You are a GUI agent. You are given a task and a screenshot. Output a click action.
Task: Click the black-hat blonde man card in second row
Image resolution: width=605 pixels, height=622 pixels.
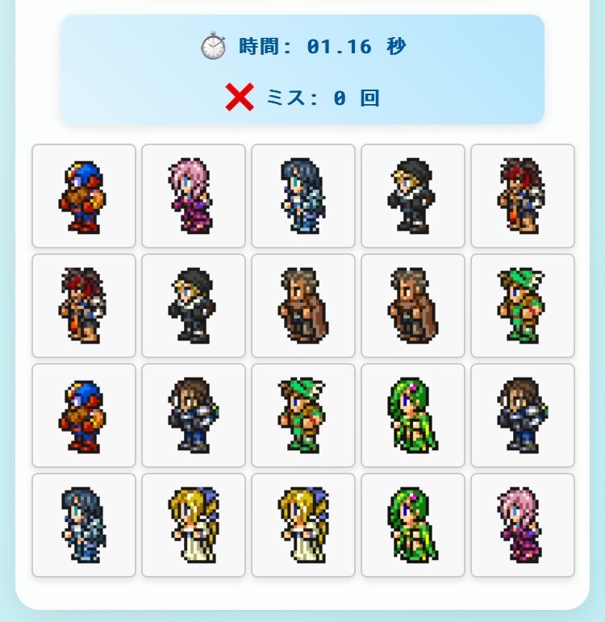click(x=194, y=306)
